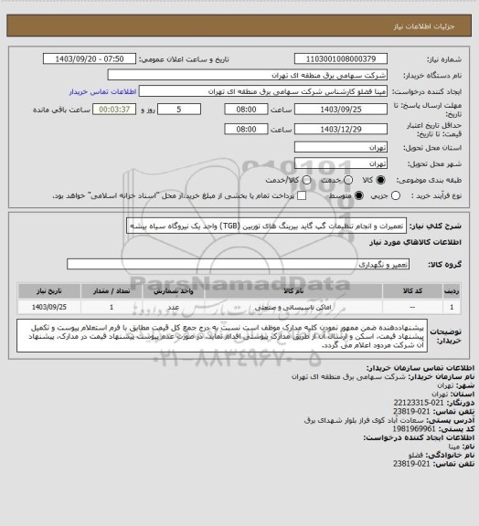
Task: Click the fax number 22123315-021
Action: click(419, 403)
